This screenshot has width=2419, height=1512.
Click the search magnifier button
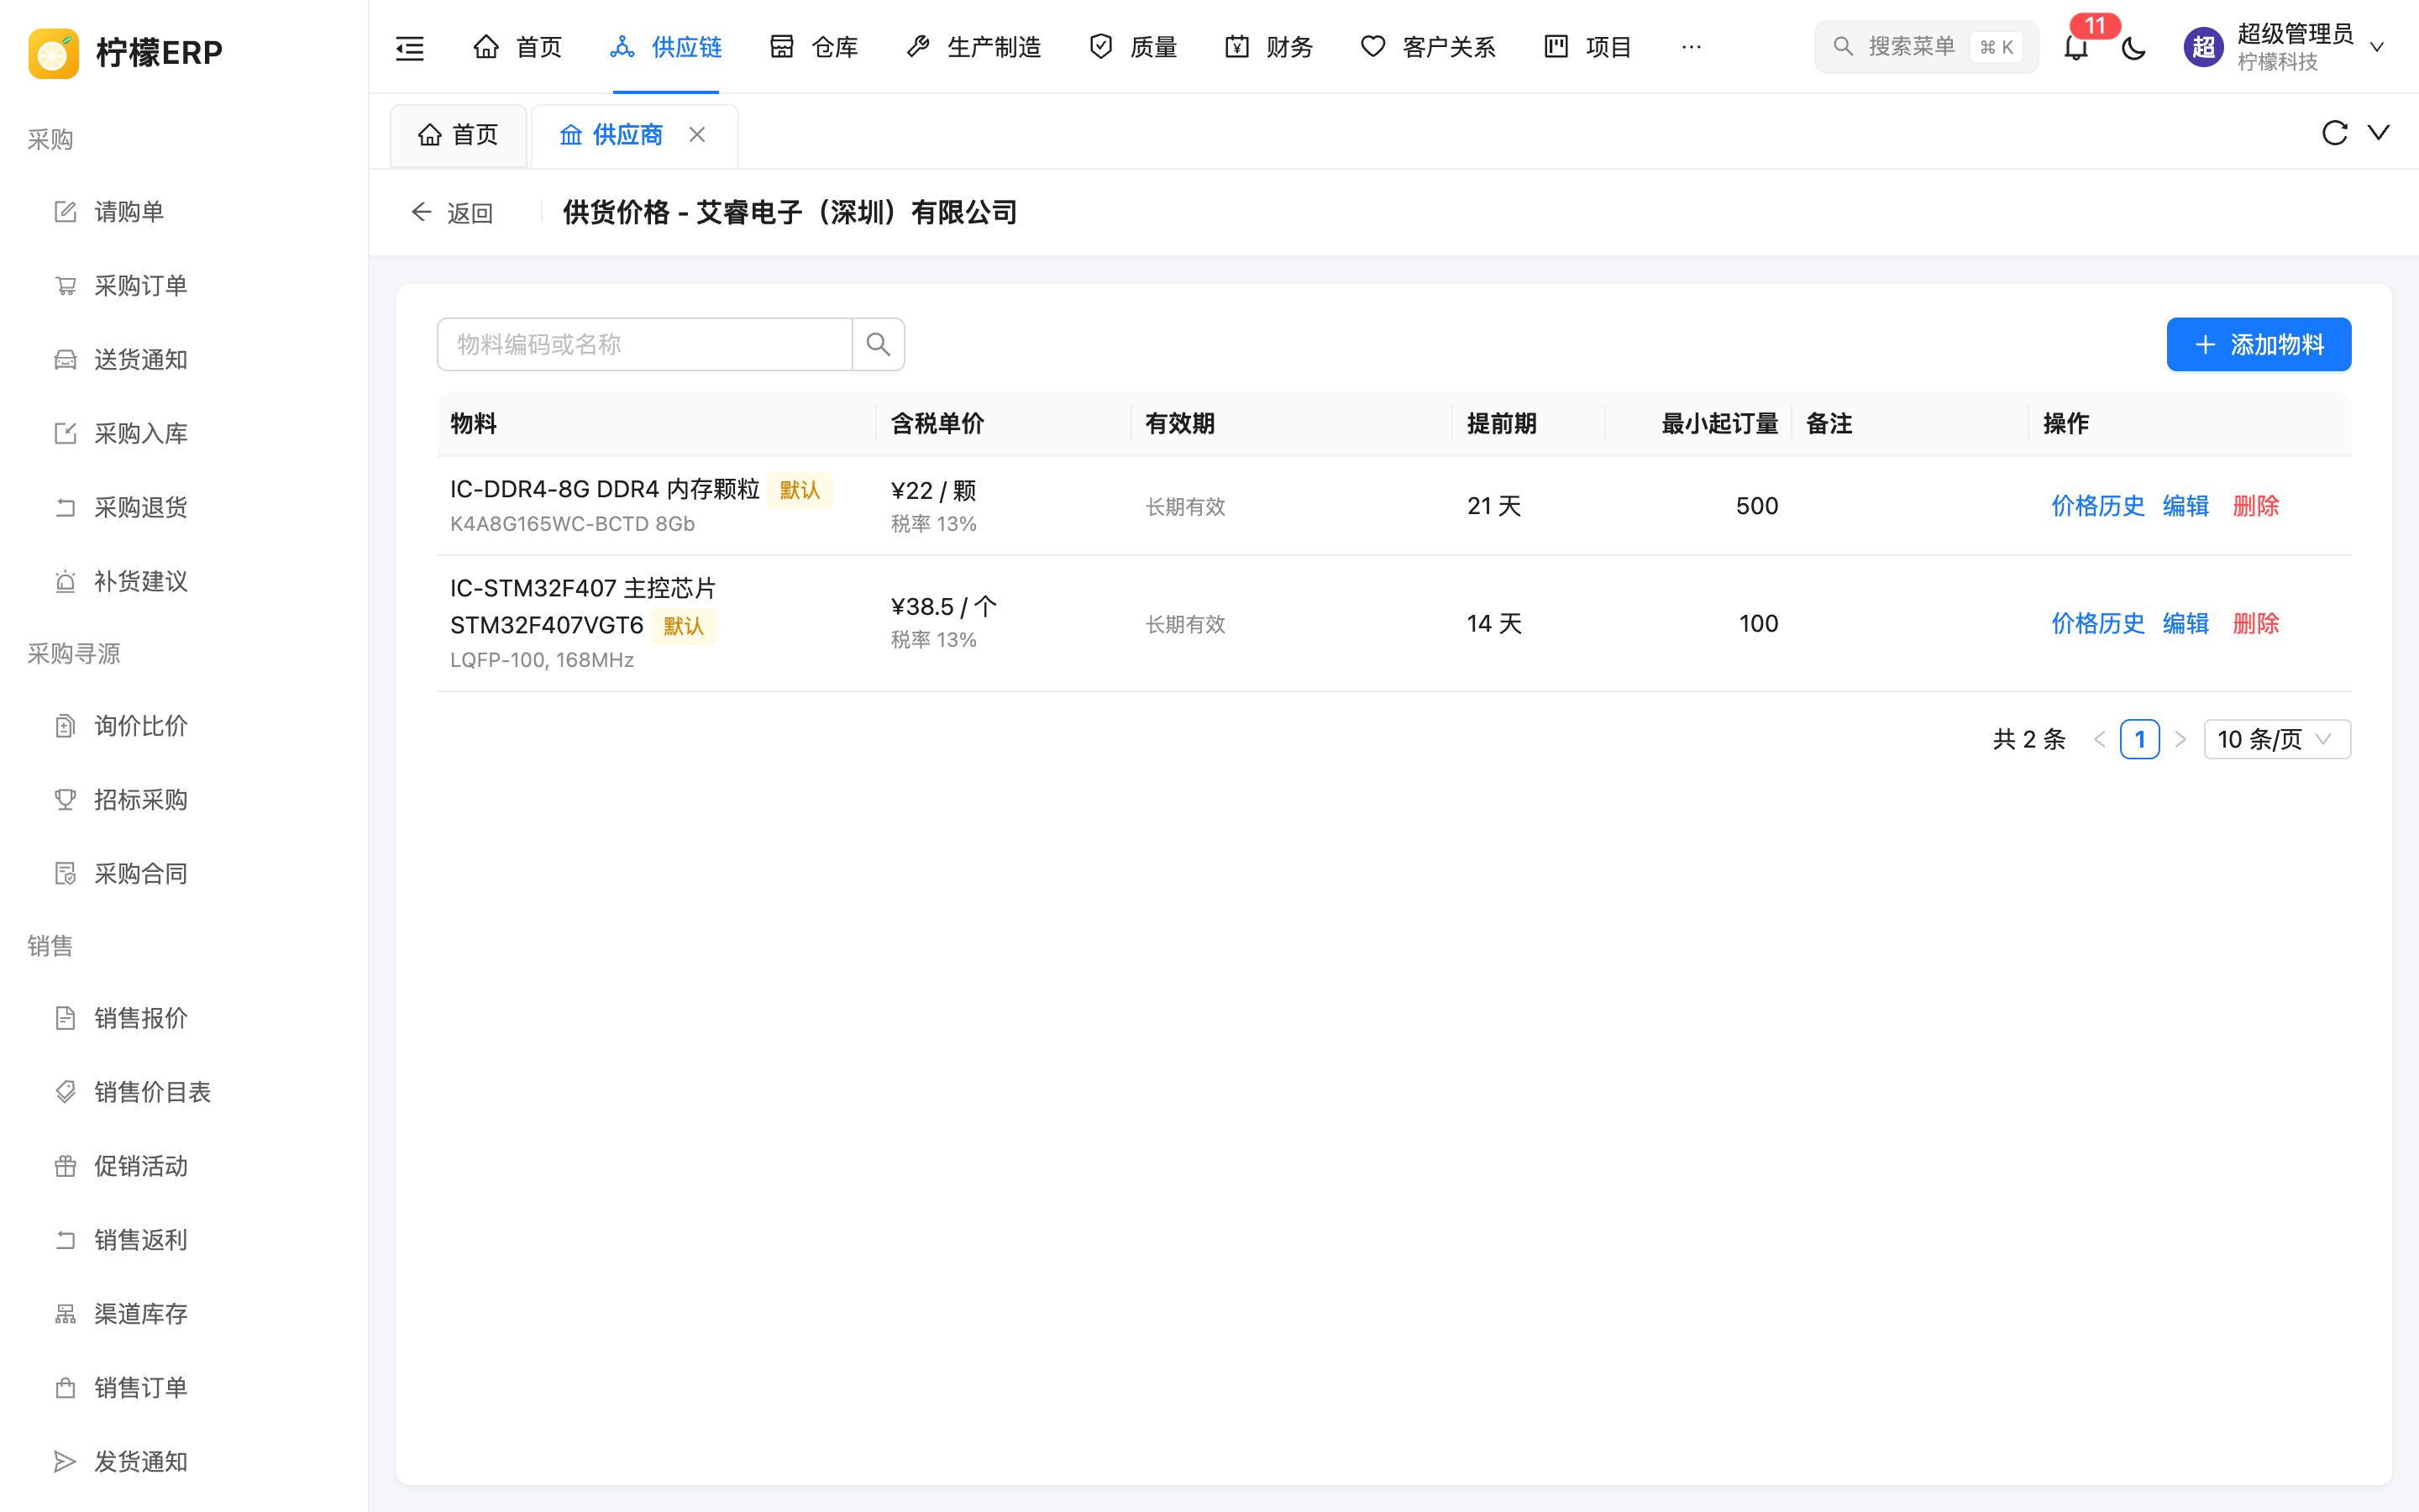879,344
